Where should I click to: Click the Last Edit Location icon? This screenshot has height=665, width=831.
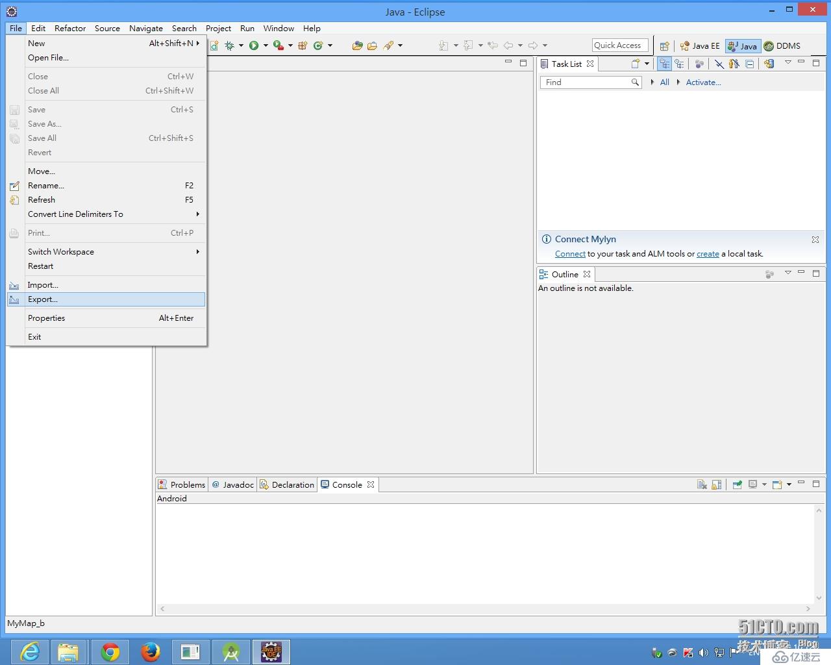point(493,45)
